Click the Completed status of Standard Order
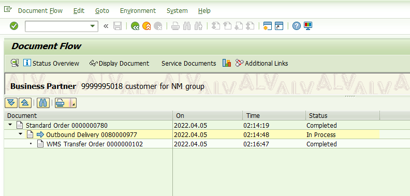Viewport: 410px width, 196px height. tap(321, 126)
